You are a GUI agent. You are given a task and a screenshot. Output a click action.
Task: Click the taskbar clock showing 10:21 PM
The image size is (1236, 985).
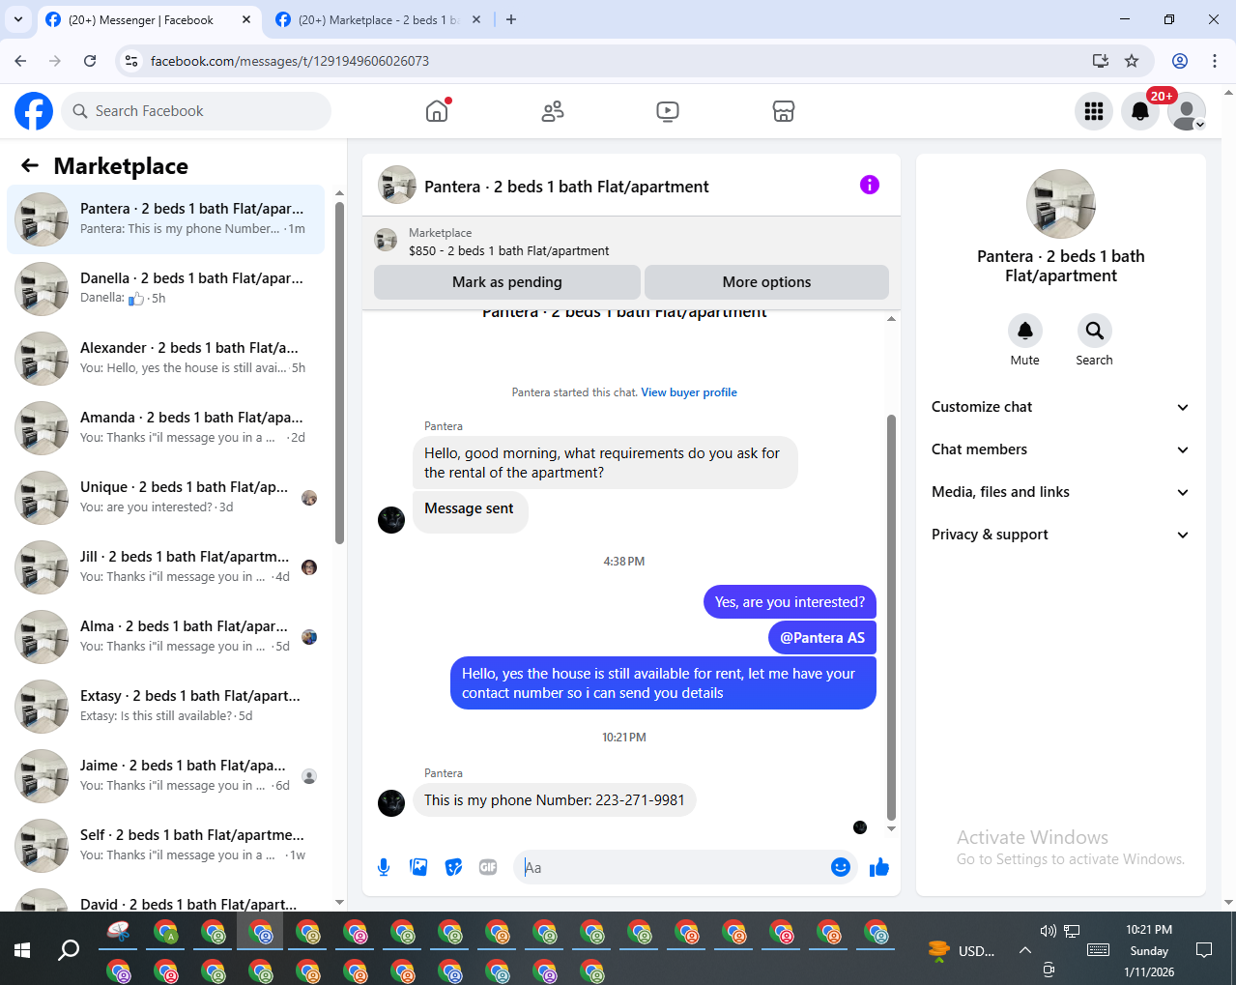click(1149, 950)
